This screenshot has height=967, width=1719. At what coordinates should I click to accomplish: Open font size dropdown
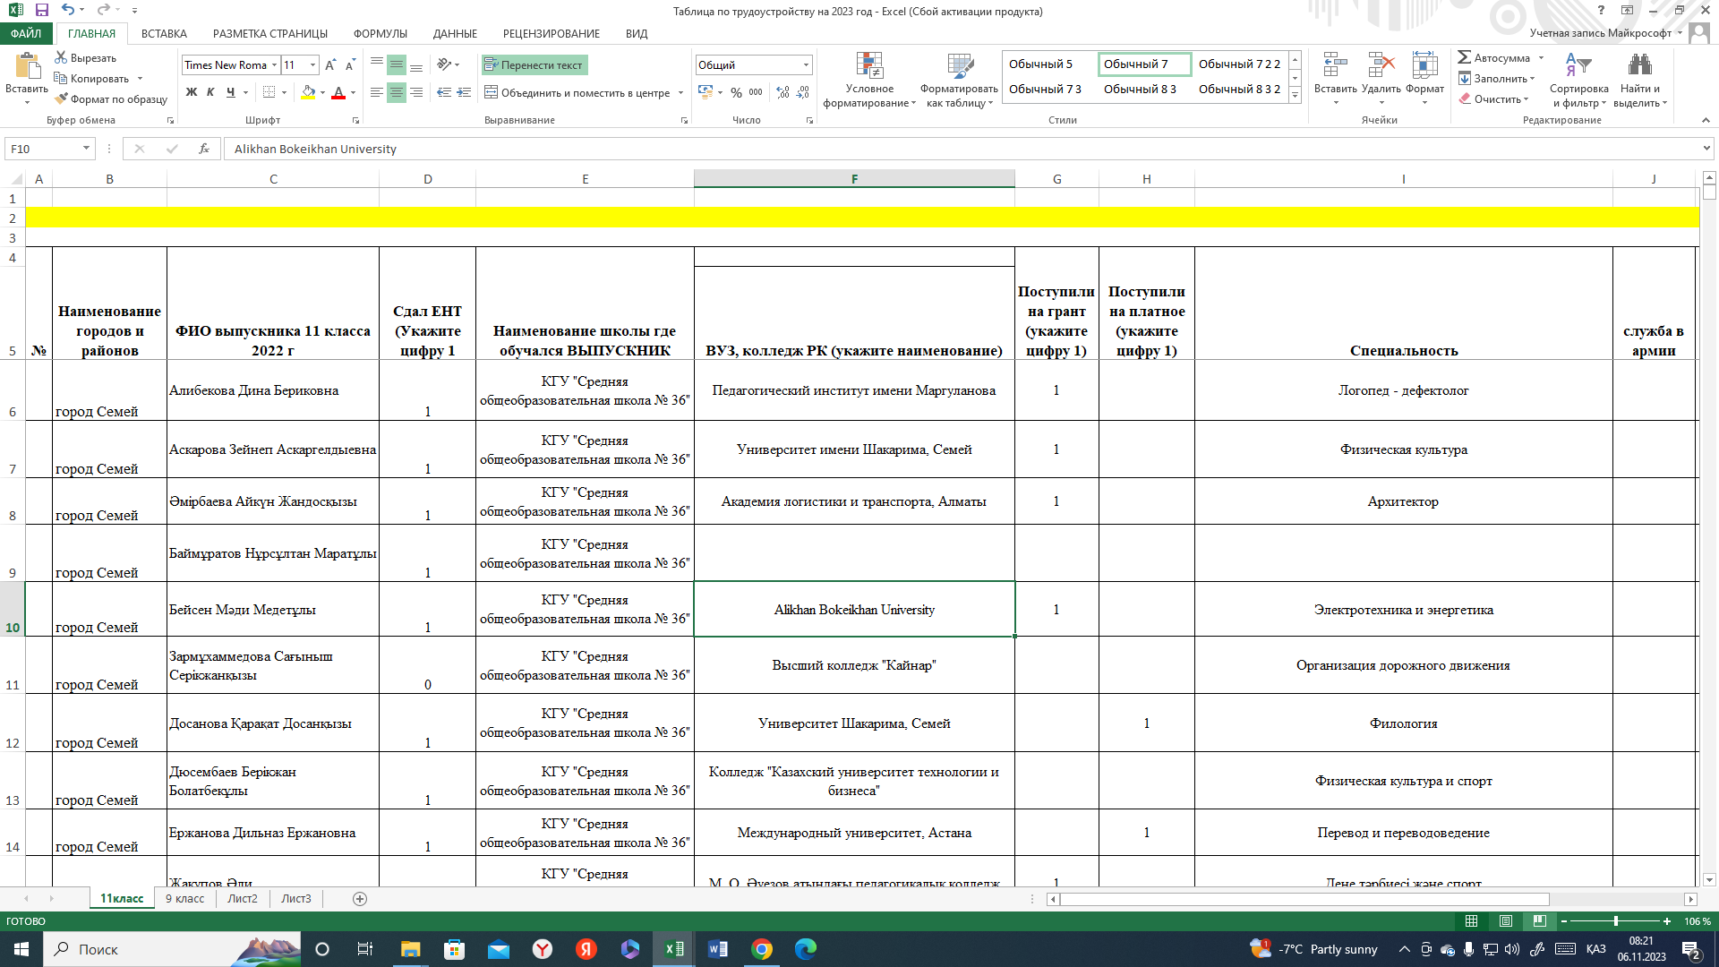pyautogui.click(x=312, y=65)
